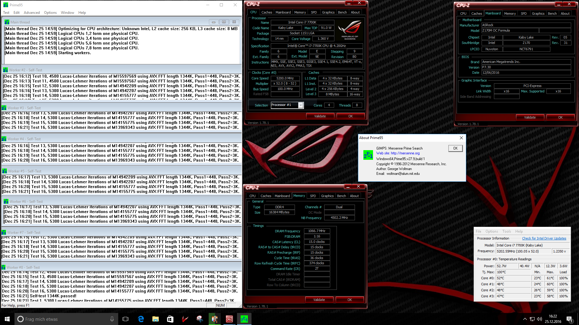The width and height of the screenshot is (579, 325).
Task: Click the Worker #8 Self-Test window icon
Action: point(3,267)
